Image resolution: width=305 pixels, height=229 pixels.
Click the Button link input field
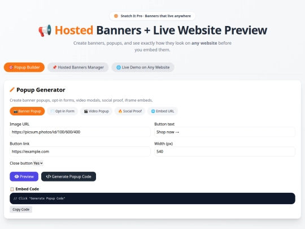point(80,152)
